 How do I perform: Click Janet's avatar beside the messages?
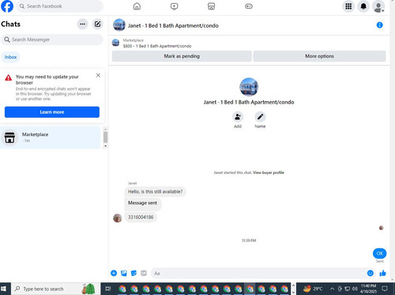118,218
